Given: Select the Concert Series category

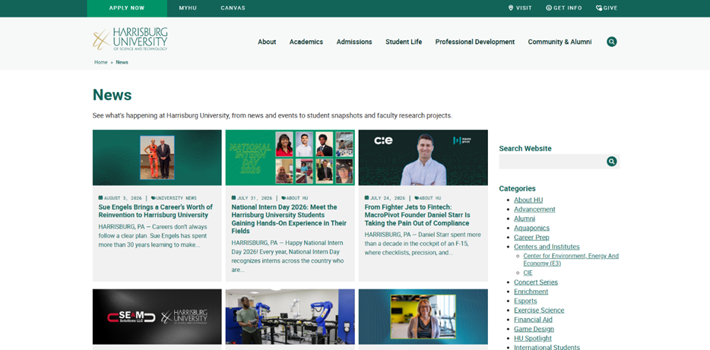Looking at the screenshot, I should coord(536,282).
